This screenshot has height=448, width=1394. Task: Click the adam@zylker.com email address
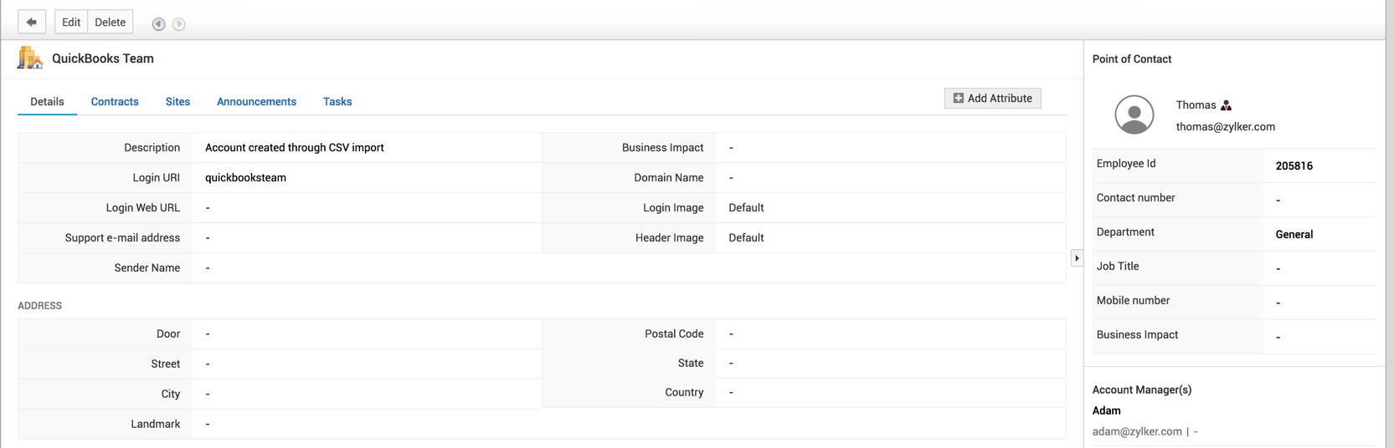pos(1137,431)
